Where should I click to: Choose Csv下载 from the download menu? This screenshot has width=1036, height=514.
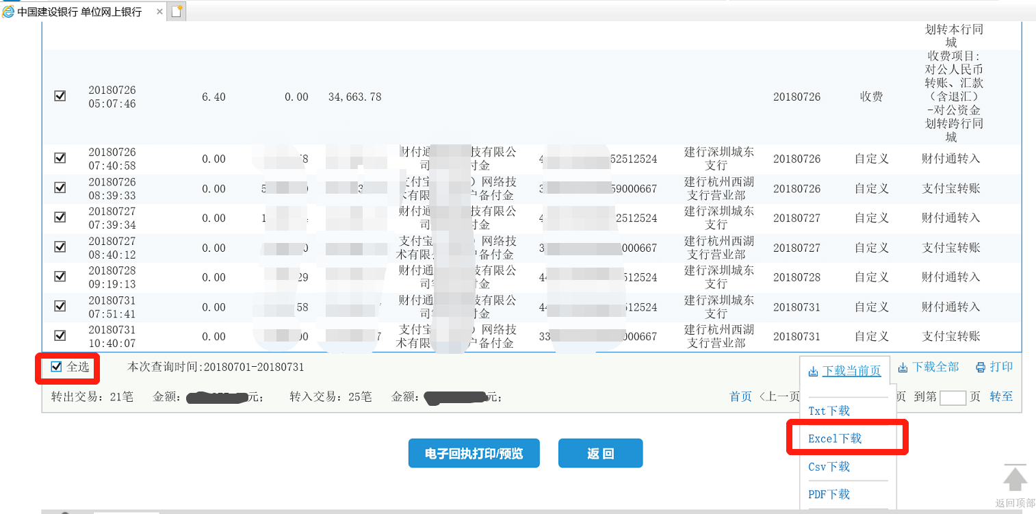829,467
